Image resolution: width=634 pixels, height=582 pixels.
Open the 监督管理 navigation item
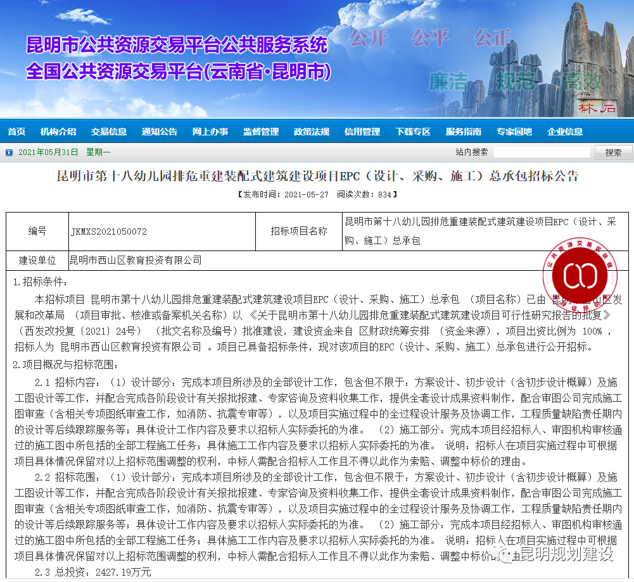click(x=260, y=132)
